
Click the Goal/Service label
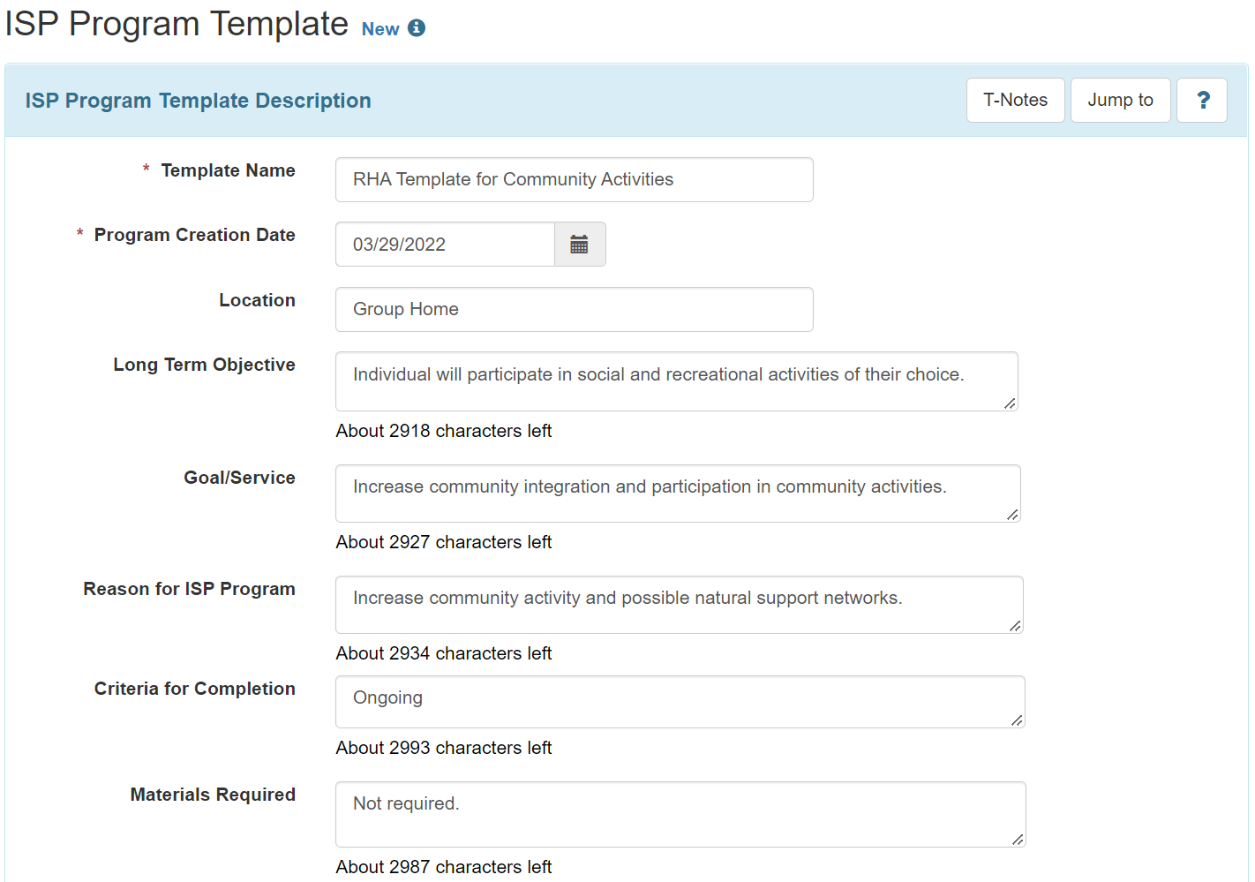(x=239, y=478)
